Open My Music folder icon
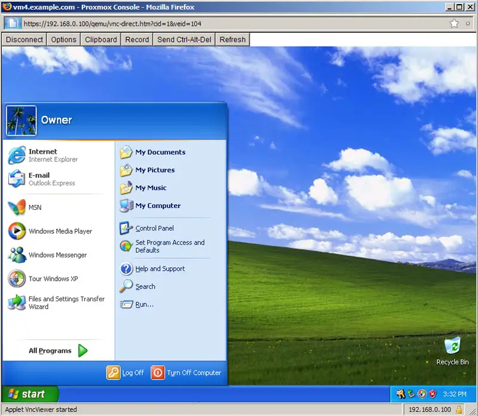 pyautogui.click(x=126, y=188)
